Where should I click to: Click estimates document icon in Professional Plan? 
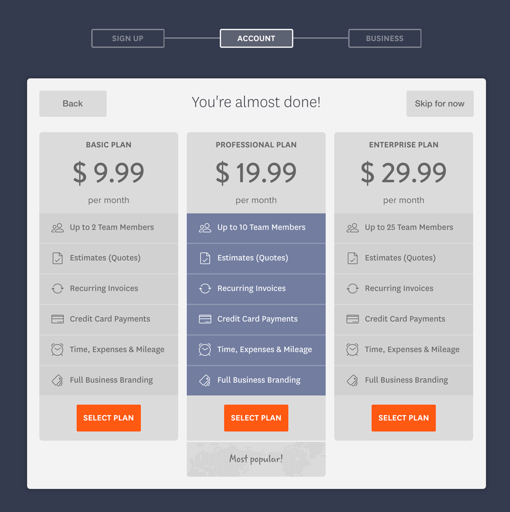(205, 258)
